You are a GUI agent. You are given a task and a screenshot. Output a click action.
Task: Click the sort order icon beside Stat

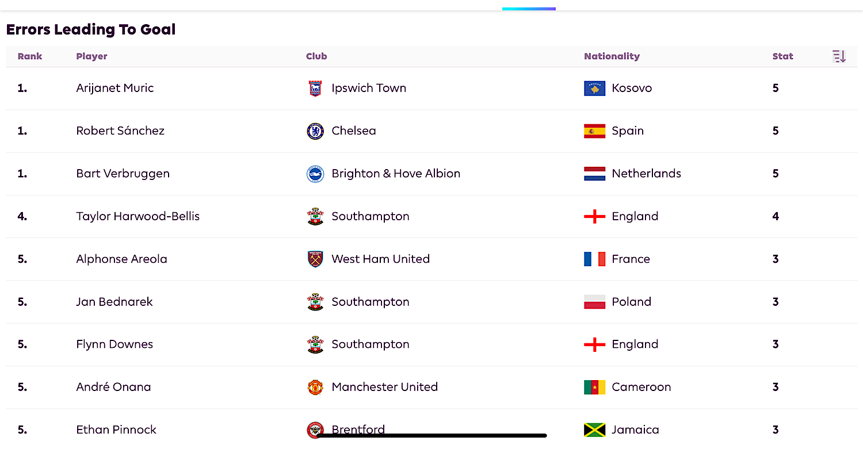839,56
